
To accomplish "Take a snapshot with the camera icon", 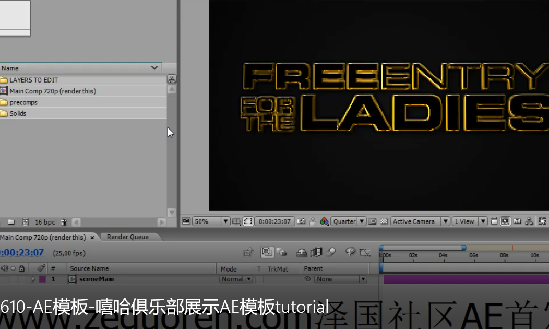I will click(301, 221).
